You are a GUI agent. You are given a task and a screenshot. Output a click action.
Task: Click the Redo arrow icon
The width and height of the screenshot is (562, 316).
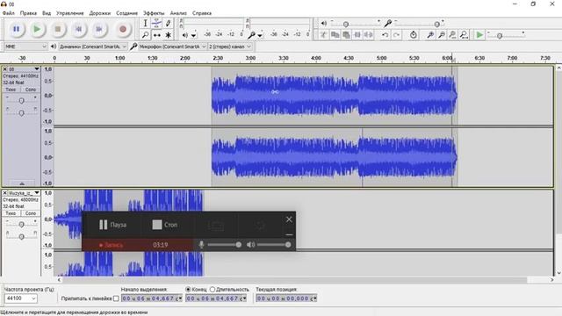396,35
